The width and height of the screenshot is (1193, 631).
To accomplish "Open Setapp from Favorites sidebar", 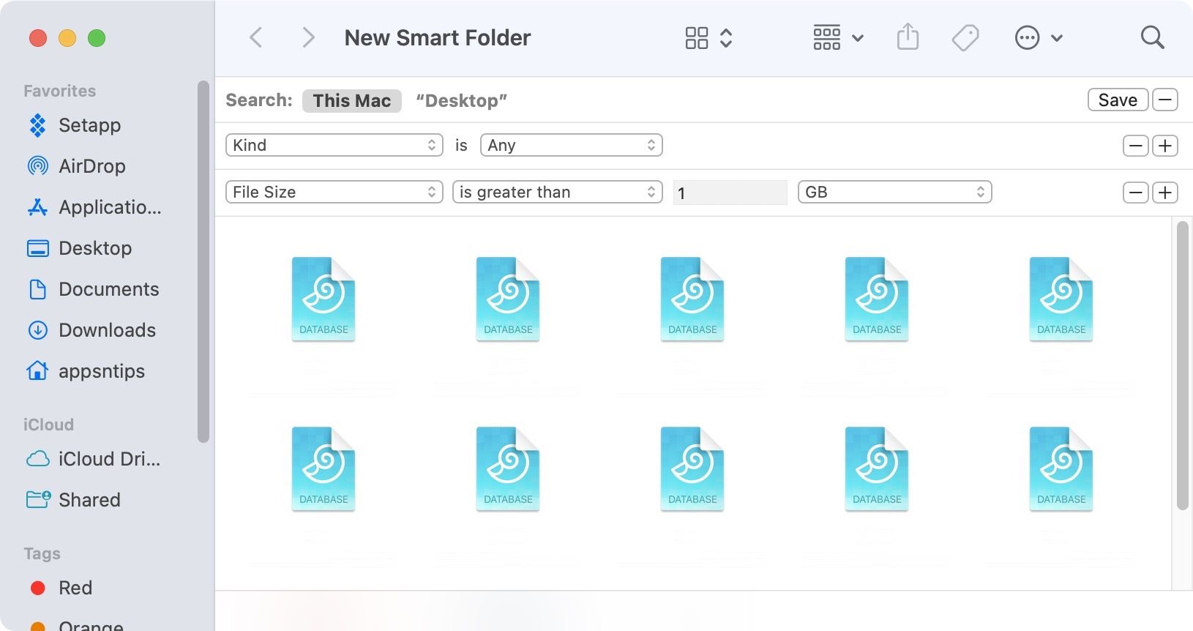I will point(89,125).
